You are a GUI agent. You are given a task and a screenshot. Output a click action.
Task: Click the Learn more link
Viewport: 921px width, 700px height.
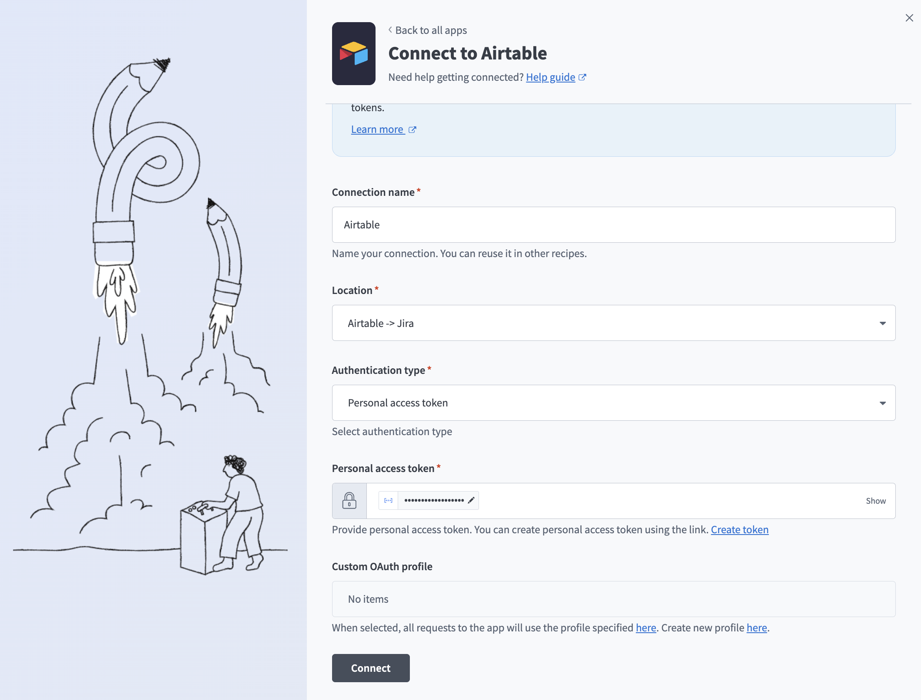coord(377,129)
